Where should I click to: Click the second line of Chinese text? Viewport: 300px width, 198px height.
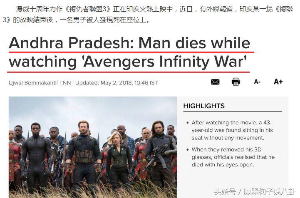click(77, 20)
